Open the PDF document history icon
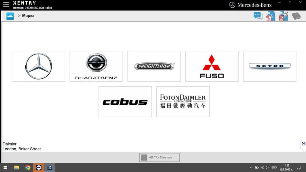306x172 pixels. pos(271,16)
